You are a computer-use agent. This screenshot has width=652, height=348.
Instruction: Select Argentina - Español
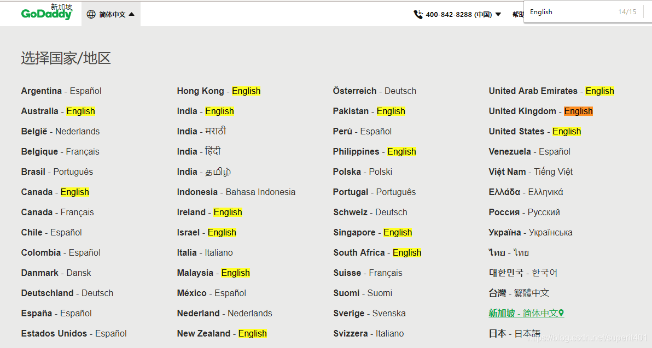click(61, 91)
